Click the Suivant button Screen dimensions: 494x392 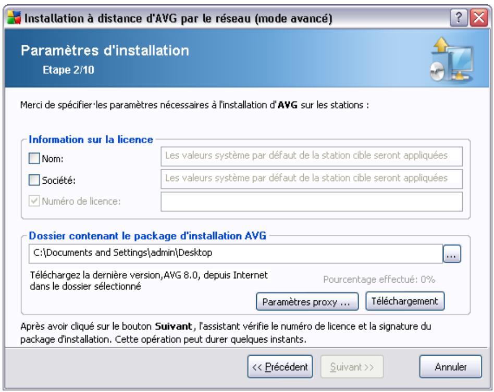[x=352, y=367]
